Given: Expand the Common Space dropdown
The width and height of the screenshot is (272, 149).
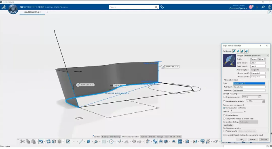Looking at the screenshot, I should click(238, 8).
